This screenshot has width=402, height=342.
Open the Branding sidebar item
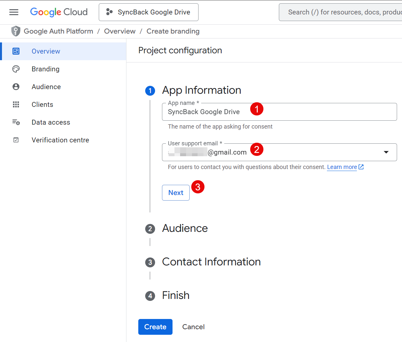click(63, 69)
